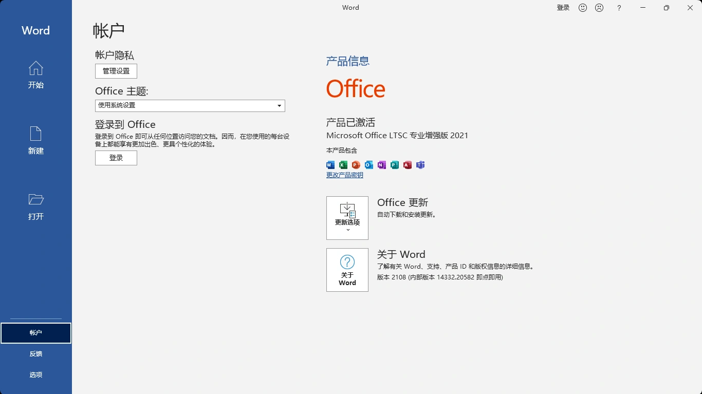This screenshot has width=702, height=394.
Task: Send a smile feedback face icon
Action: pyautogui.click(x=583, y=8)
